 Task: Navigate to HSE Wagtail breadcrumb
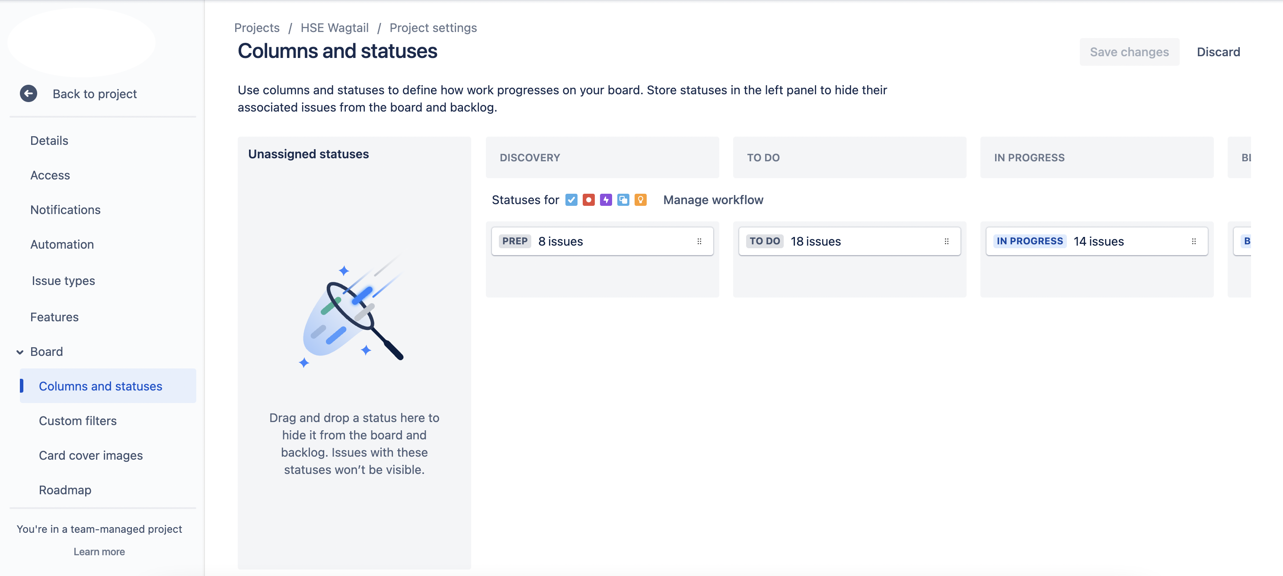tap(334, 28)
